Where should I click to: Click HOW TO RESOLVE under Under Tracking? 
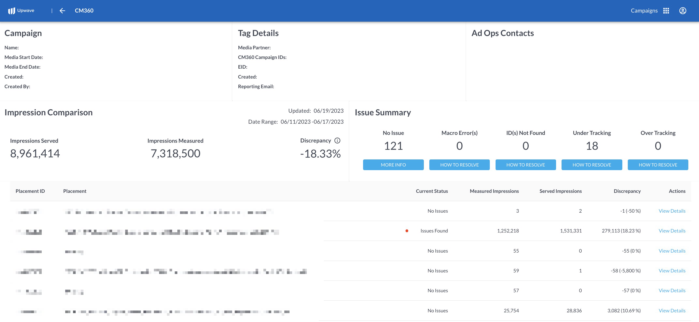[592, 165]
